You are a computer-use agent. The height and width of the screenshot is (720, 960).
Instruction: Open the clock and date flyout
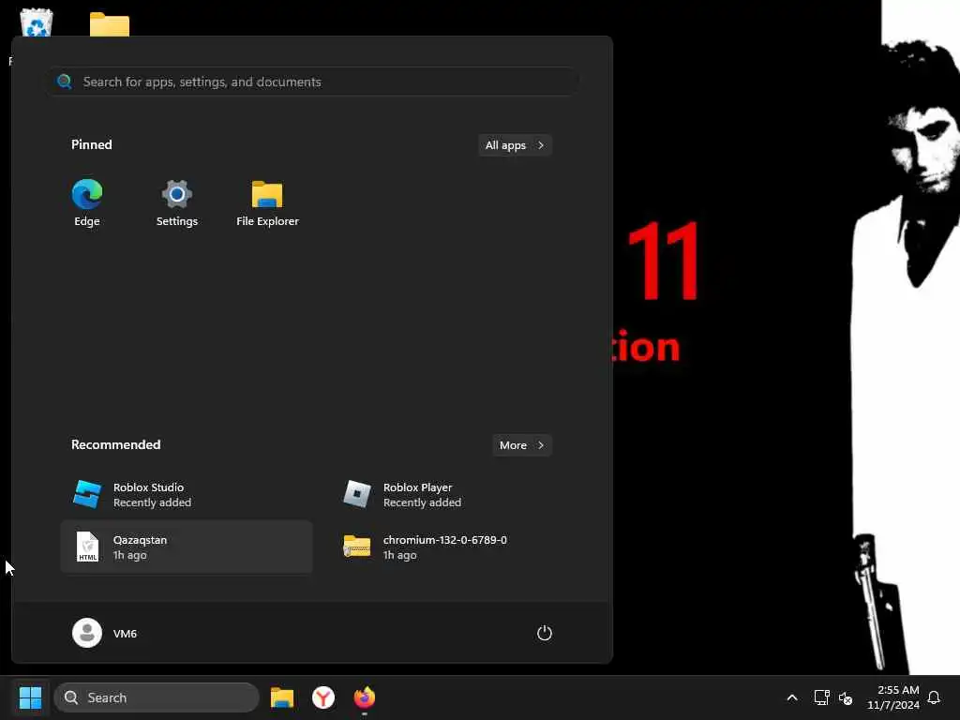pyautogui.click(x=893, y=697)
